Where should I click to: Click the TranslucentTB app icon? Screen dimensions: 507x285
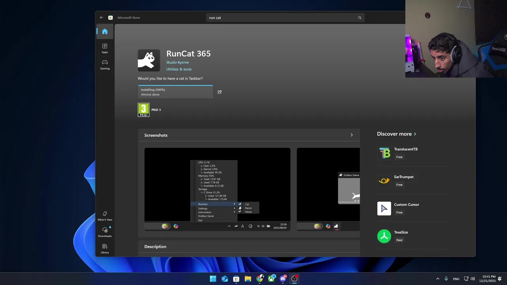pyautogui.click(x=384, y=153)
